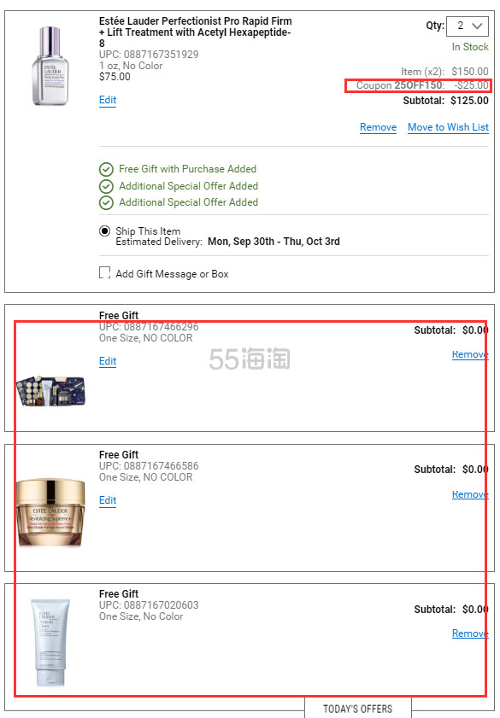Remove the makeup bag set free gift
500x718 pixels.
tap(470, 354)
